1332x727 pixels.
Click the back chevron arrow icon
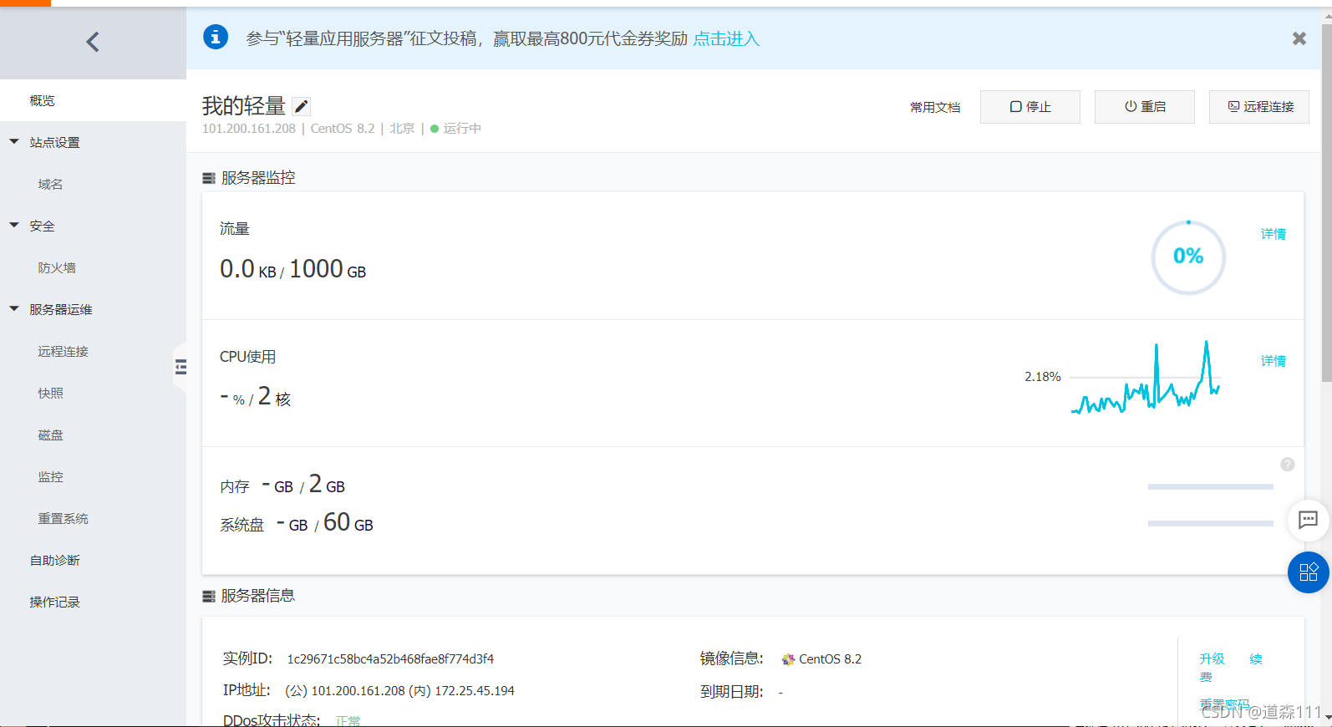(93, 42)
